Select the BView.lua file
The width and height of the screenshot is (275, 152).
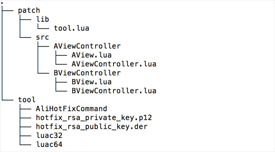pyautogui.click(x=91, y=82)
